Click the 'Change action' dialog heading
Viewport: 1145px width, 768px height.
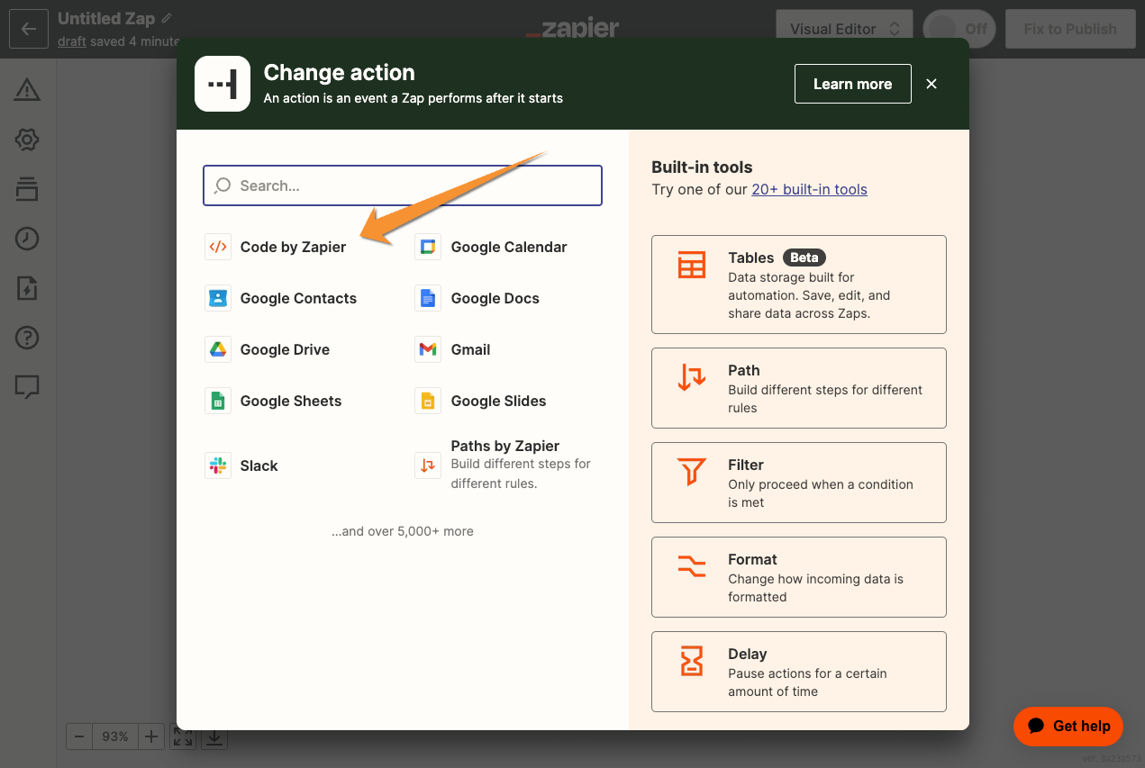tap(340, 73)
